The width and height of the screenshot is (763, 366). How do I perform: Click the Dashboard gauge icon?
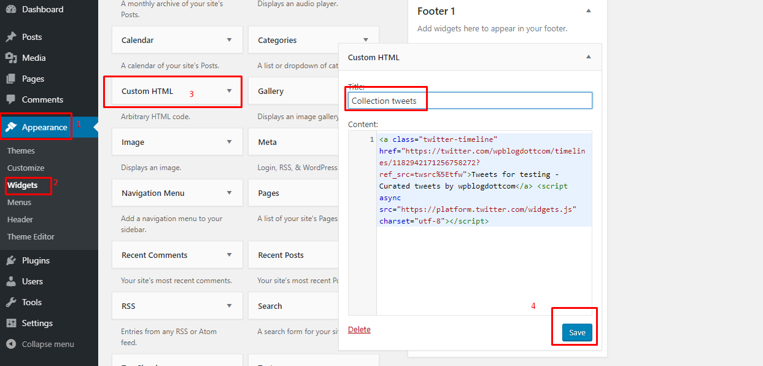(11, 9)
